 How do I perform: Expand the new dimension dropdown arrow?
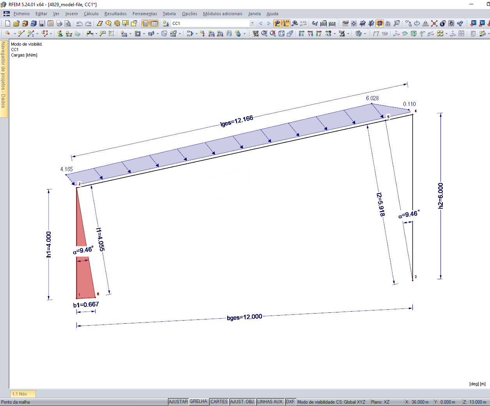(96, 34)
